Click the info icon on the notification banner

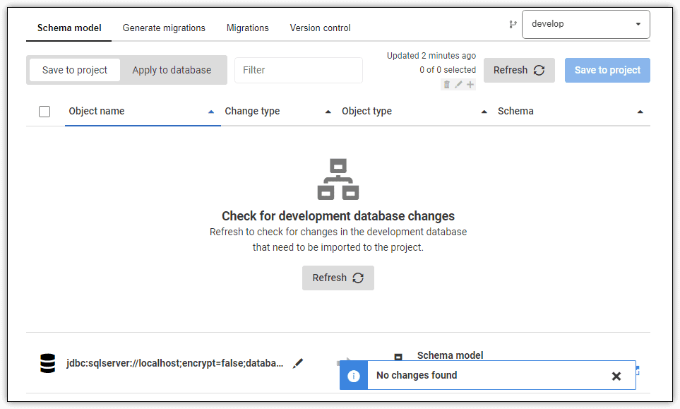click(353, 375)
